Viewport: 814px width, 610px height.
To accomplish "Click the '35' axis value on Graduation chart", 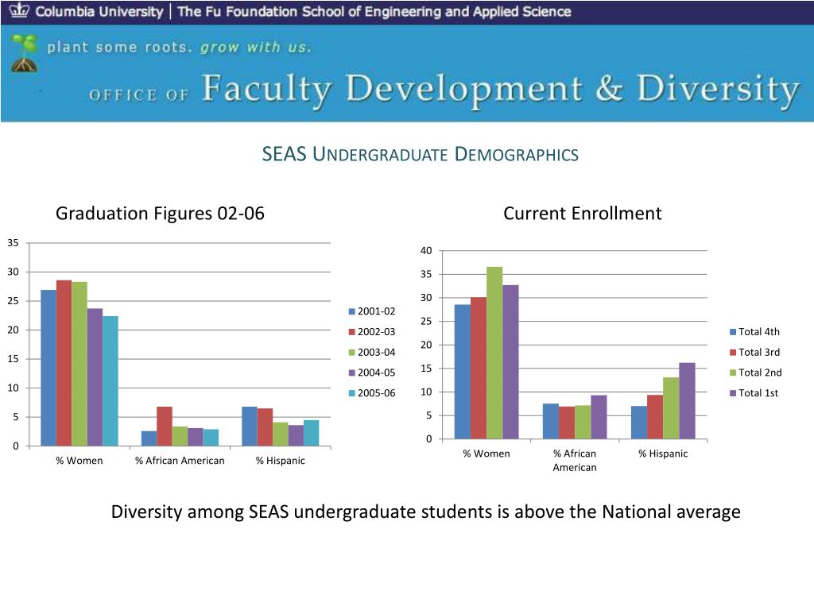I will coord(13,243).
